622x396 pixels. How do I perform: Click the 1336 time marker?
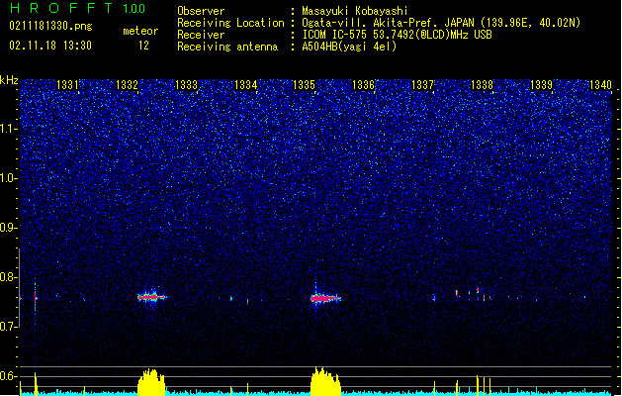coord(363,85)
